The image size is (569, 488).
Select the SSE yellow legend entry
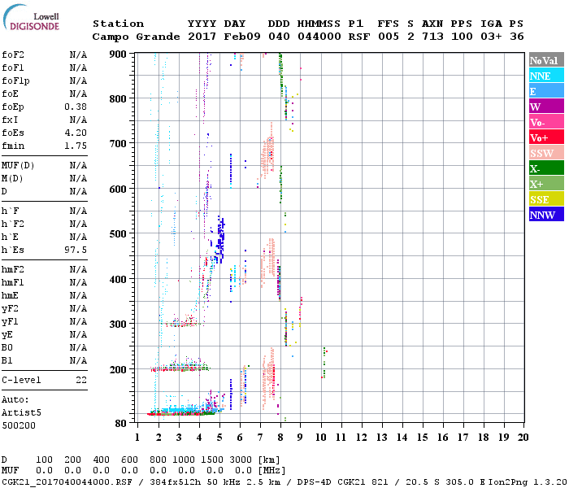(545, 199)
